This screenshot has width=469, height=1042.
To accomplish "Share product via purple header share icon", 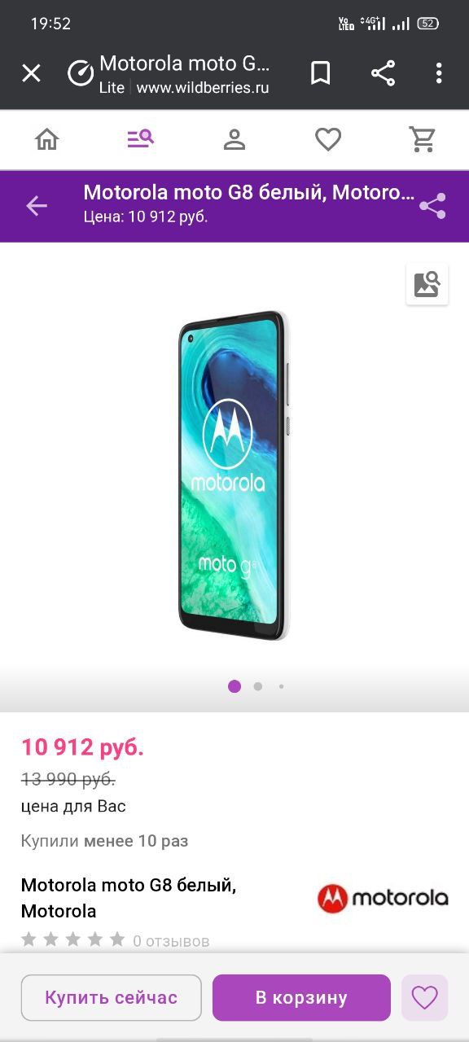I will pos(432,206).
